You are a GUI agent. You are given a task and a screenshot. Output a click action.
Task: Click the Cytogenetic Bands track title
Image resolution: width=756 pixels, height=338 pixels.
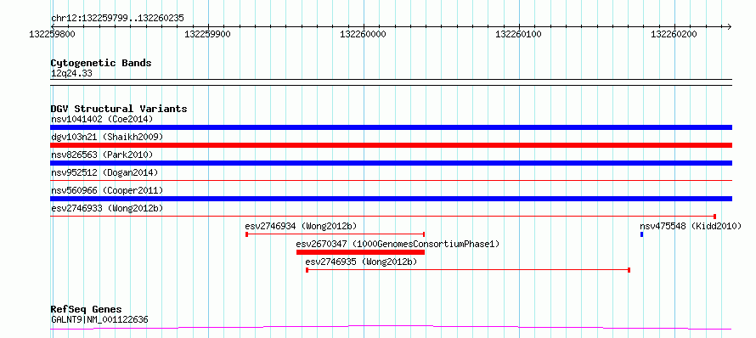(x=101, y=63)
